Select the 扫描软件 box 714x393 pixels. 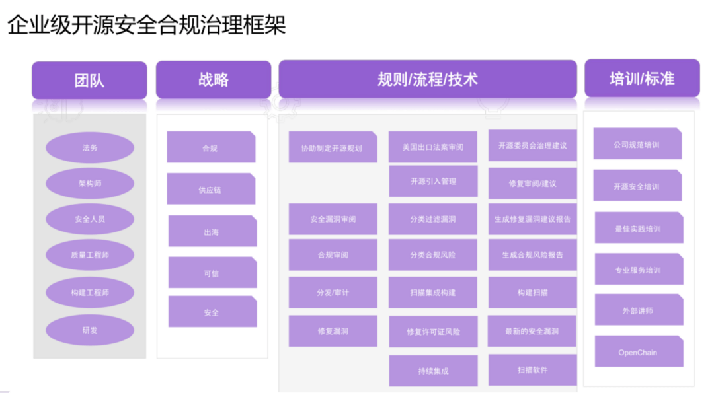532,370
